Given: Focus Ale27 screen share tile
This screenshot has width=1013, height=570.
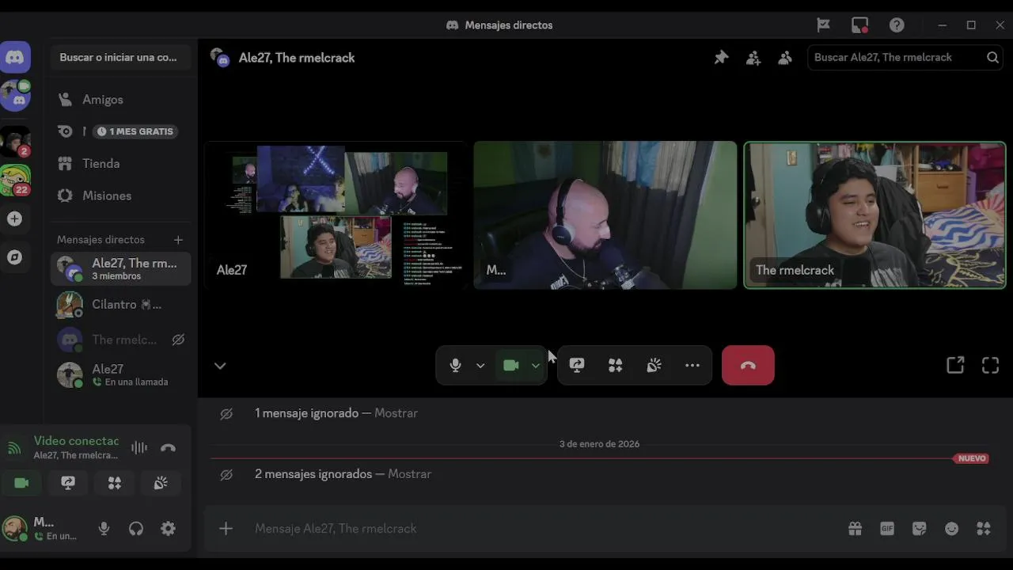Looking at the screenshot, I should [336, 215].
